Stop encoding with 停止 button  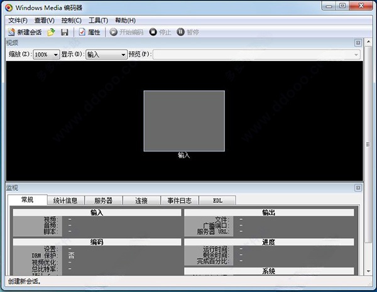[160, 32]
